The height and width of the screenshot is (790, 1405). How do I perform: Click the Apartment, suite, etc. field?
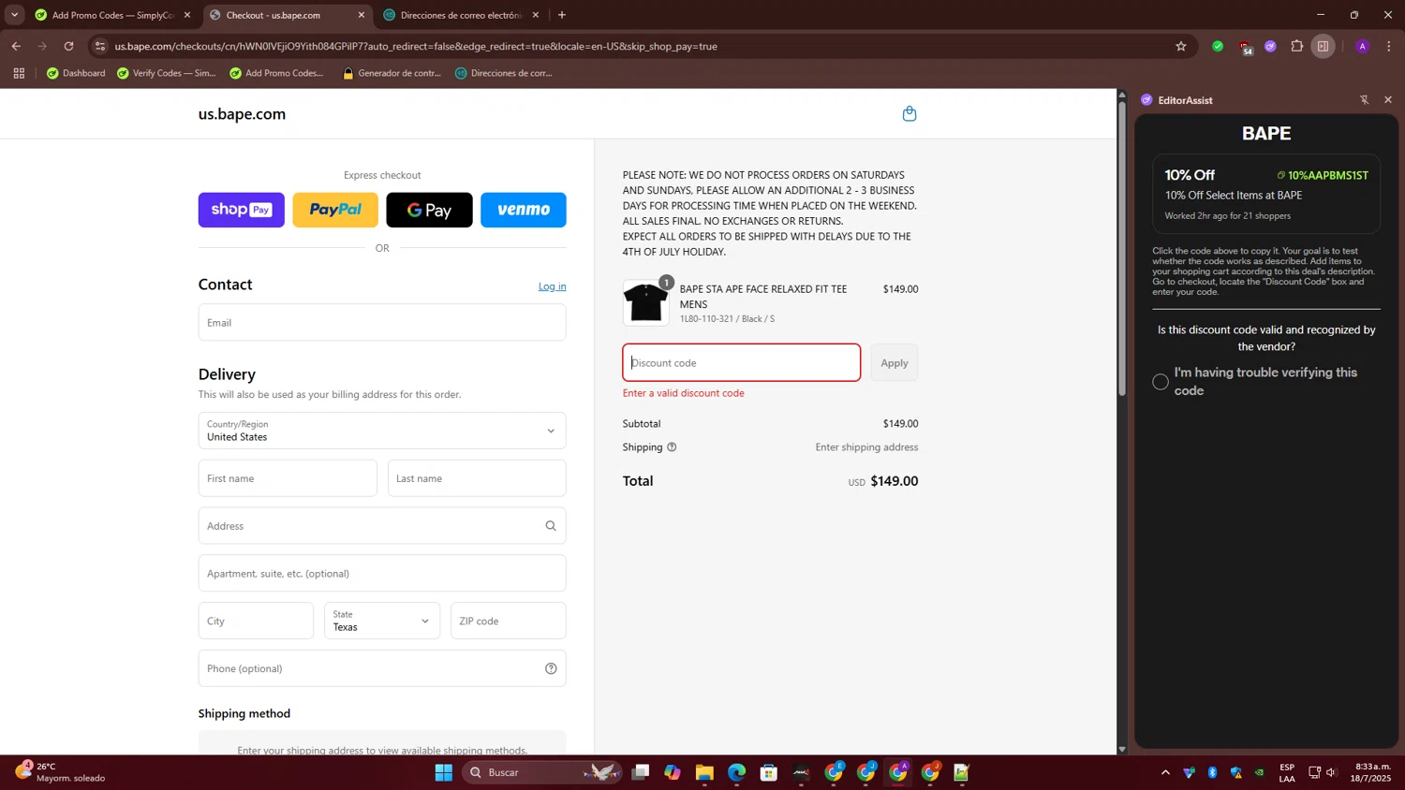tap(382, 573)
